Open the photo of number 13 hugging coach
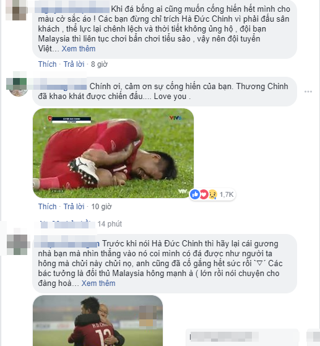This screenshot has height=346, width=320. [98, 321]
